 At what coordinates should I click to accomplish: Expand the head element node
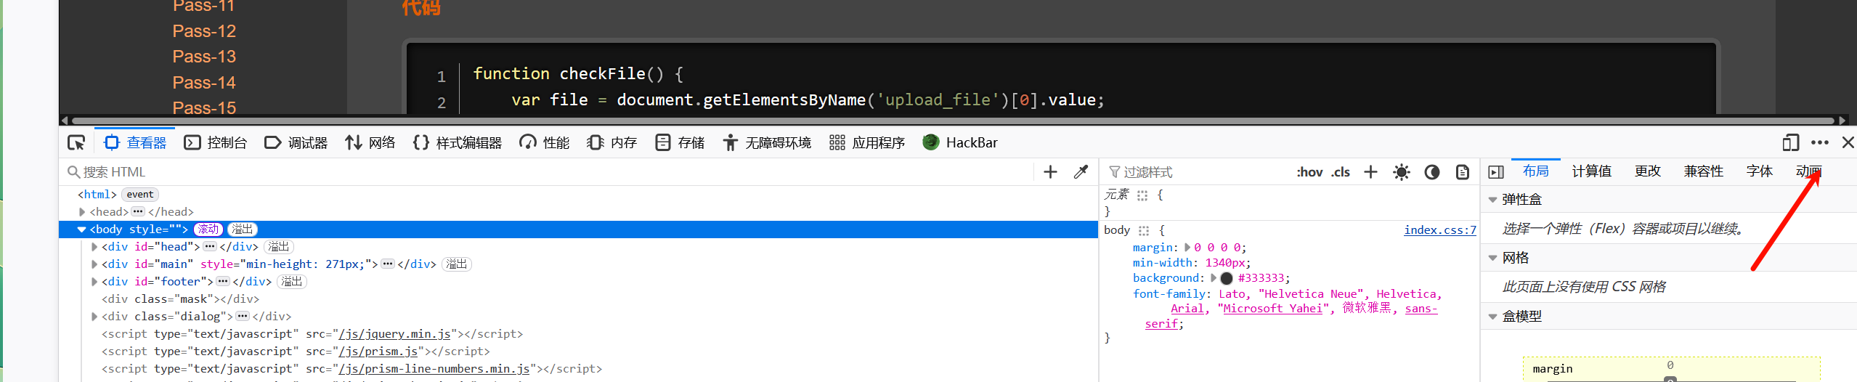click(x=82, y=212)
